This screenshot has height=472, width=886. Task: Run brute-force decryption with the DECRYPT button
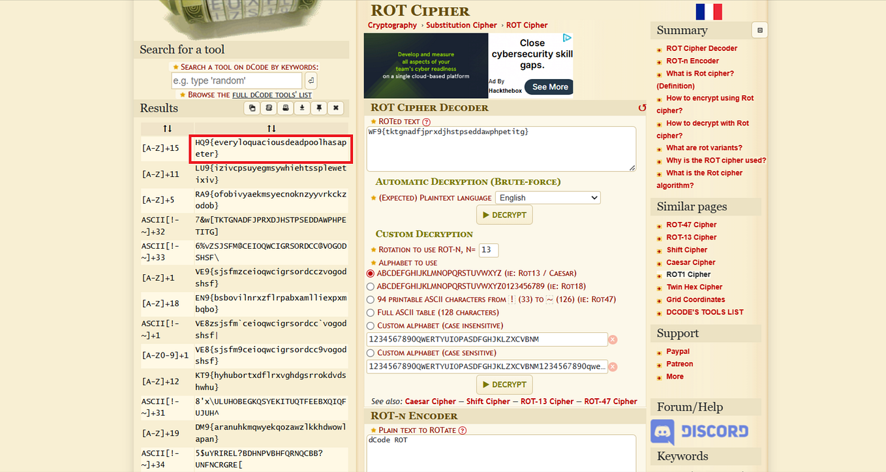coord(504,214)
